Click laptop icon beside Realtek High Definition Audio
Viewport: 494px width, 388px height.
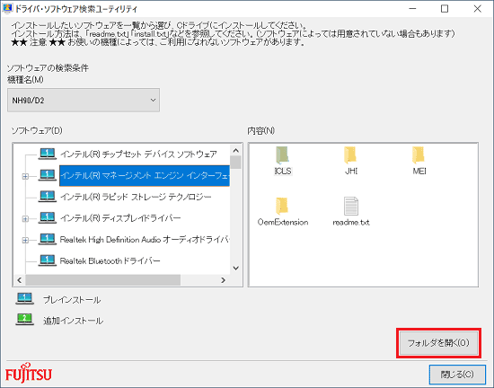[48, 239]
